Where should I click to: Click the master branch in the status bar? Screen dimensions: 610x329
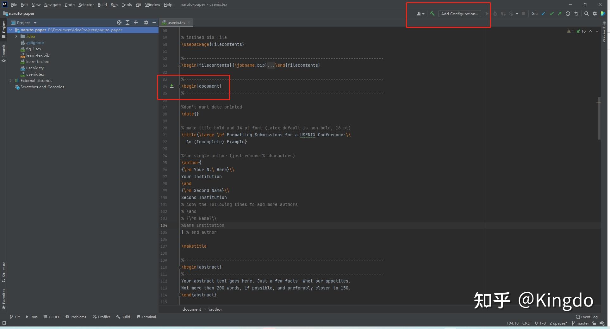pyautogui.click(x=582, y=323)
